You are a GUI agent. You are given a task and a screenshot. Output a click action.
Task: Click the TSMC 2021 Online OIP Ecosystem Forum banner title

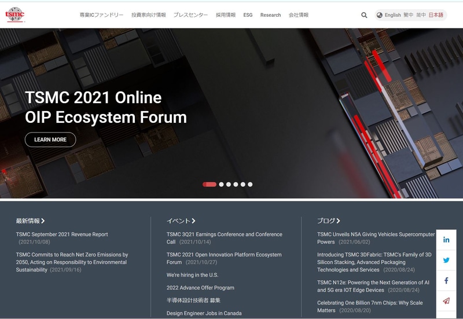(x=106, y=107)
